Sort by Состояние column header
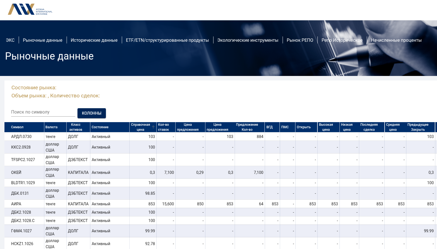The image size is (437, 249). point(100,127)
